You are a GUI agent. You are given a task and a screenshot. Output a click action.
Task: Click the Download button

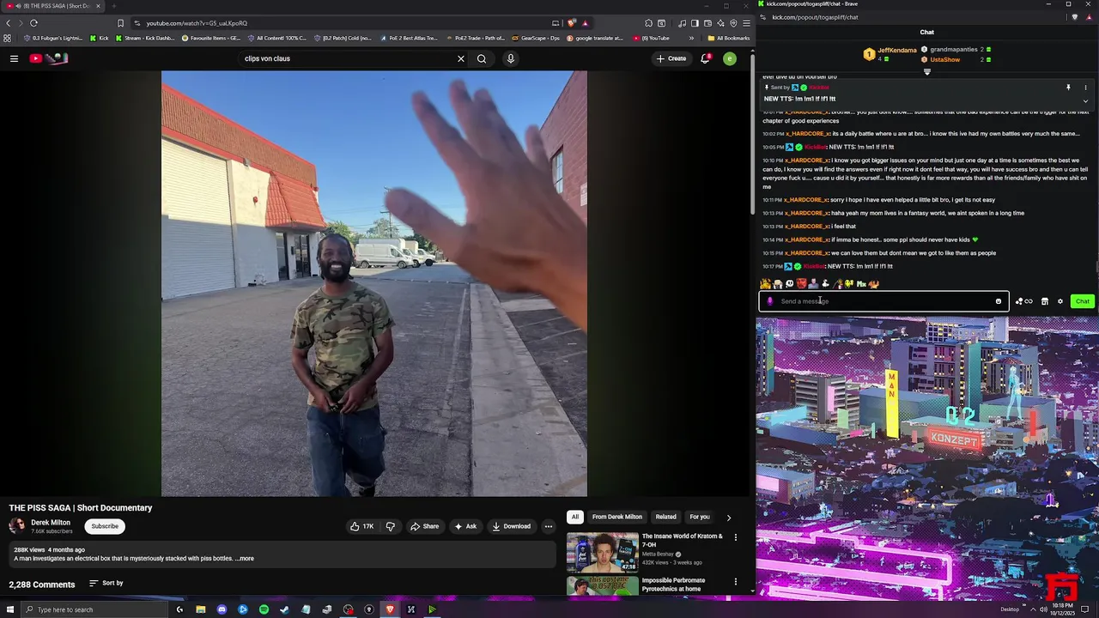pos(511,526)
